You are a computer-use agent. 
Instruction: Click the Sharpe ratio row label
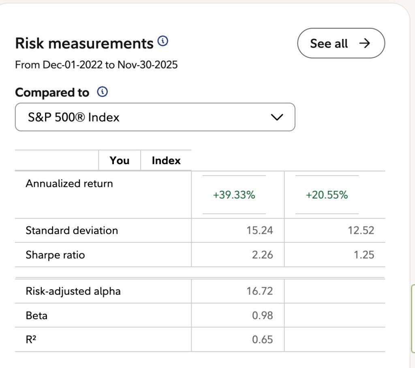click(x=55, y=255)
